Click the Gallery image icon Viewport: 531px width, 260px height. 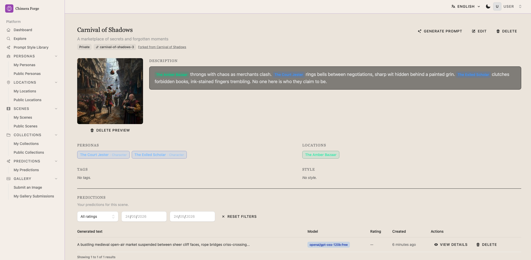click(8, 179)
